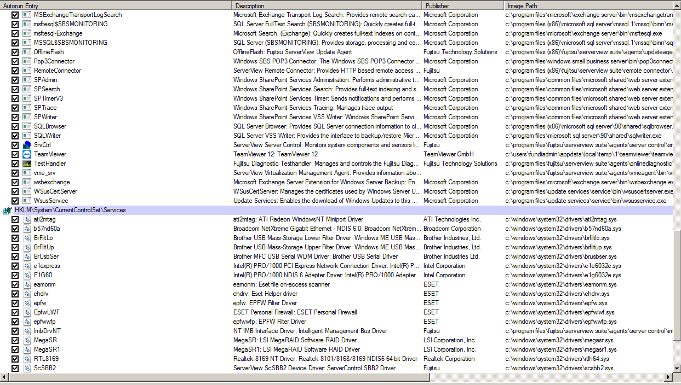Image resolution: width=681 pixels, height=385 pixels.
Task: Click the EpfwLWF driver icon
Action: [x=27, y=312]
